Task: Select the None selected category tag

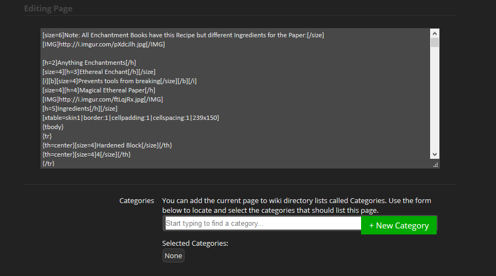Action: tap(173, 255)
